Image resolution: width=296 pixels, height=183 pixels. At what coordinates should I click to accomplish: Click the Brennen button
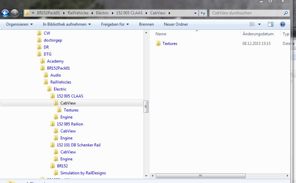(x=146, y=24)
